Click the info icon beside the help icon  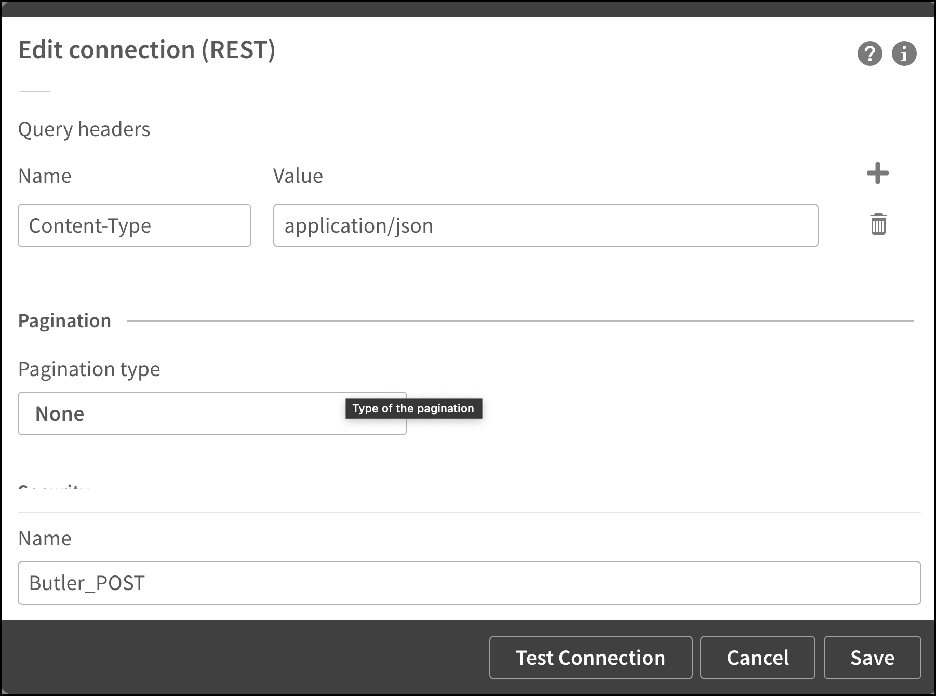(x=905, y=53)
